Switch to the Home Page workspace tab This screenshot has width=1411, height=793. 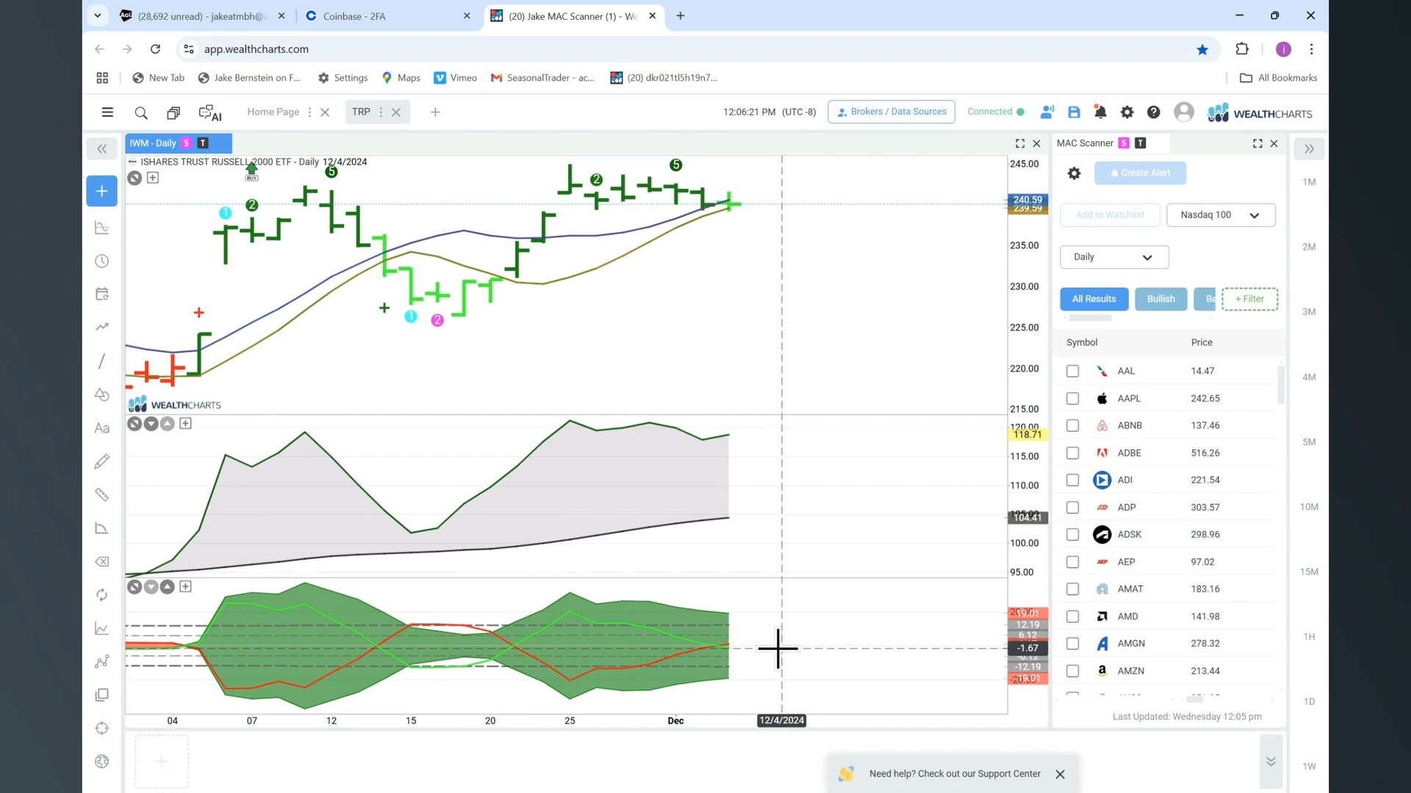pyautogui.click(x=273, y=112)
